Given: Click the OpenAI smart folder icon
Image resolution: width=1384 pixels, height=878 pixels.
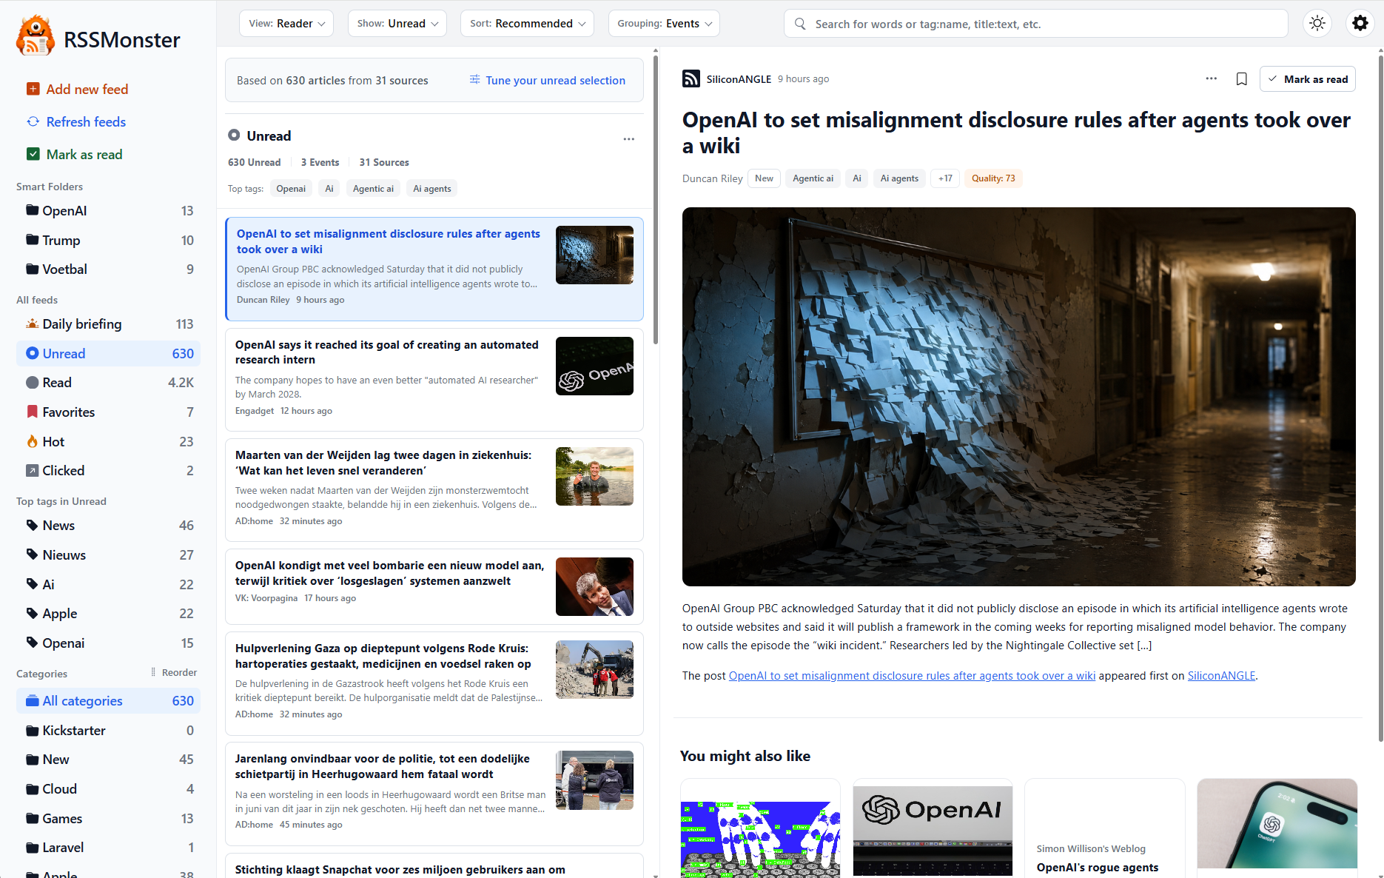Looking at the screenshot, I should point(33,211).
